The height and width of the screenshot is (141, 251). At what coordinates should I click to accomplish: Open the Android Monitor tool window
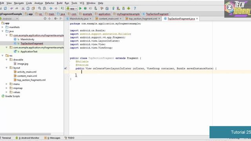pos(27,138)
